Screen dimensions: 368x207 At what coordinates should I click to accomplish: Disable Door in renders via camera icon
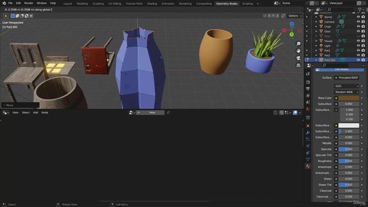tap(363, 31)
